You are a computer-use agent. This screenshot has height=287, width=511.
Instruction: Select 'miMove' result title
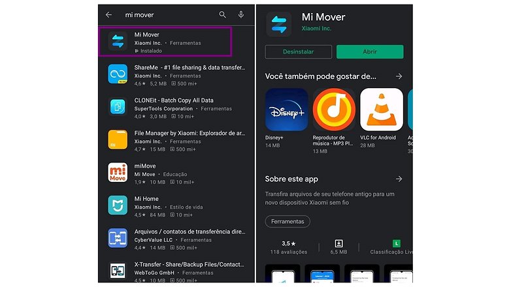point(145,166)
